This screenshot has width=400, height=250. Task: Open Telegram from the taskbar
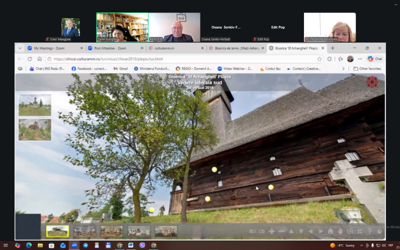(x=85, y=245)
